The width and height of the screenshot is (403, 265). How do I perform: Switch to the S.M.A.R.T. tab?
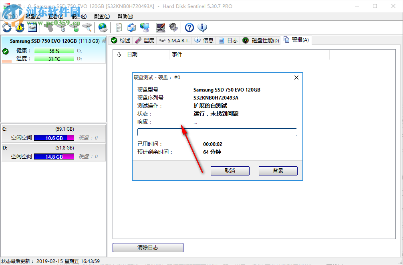(174, 40)
